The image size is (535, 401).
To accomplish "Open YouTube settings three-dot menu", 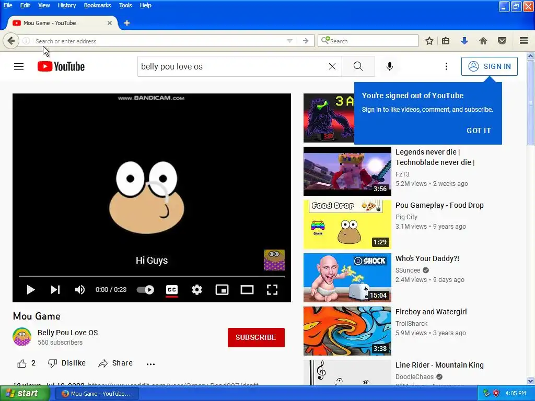I will (446, 66).
